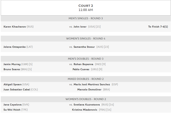
Task: Open Samantha Stosur player profile
Action: pos(84,47)
